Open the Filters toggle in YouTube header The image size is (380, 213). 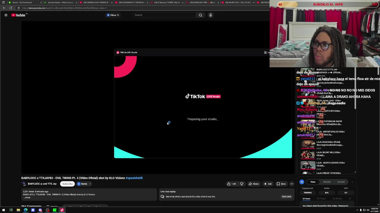tap(113, 15)
